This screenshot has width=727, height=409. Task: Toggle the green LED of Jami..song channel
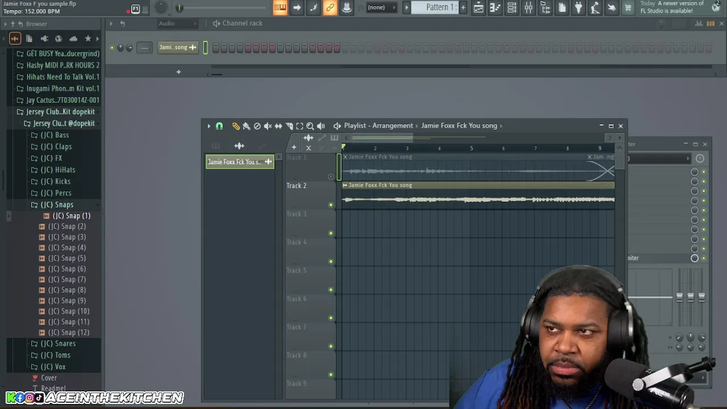[x=112, y=48]
